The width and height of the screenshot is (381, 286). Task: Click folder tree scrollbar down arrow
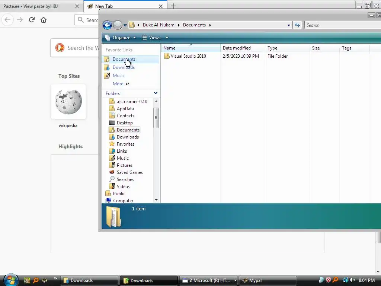tap(156, 200)
